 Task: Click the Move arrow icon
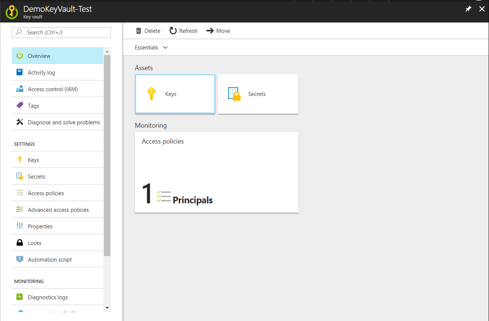210,31
